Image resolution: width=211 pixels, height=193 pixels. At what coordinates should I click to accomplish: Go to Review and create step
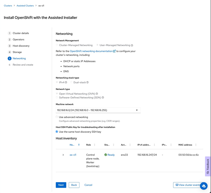coord(23,65)
